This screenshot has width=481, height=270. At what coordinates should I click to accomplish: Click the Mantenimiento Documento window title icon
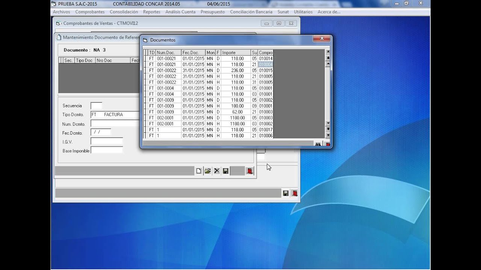click(x=58, y=37)
